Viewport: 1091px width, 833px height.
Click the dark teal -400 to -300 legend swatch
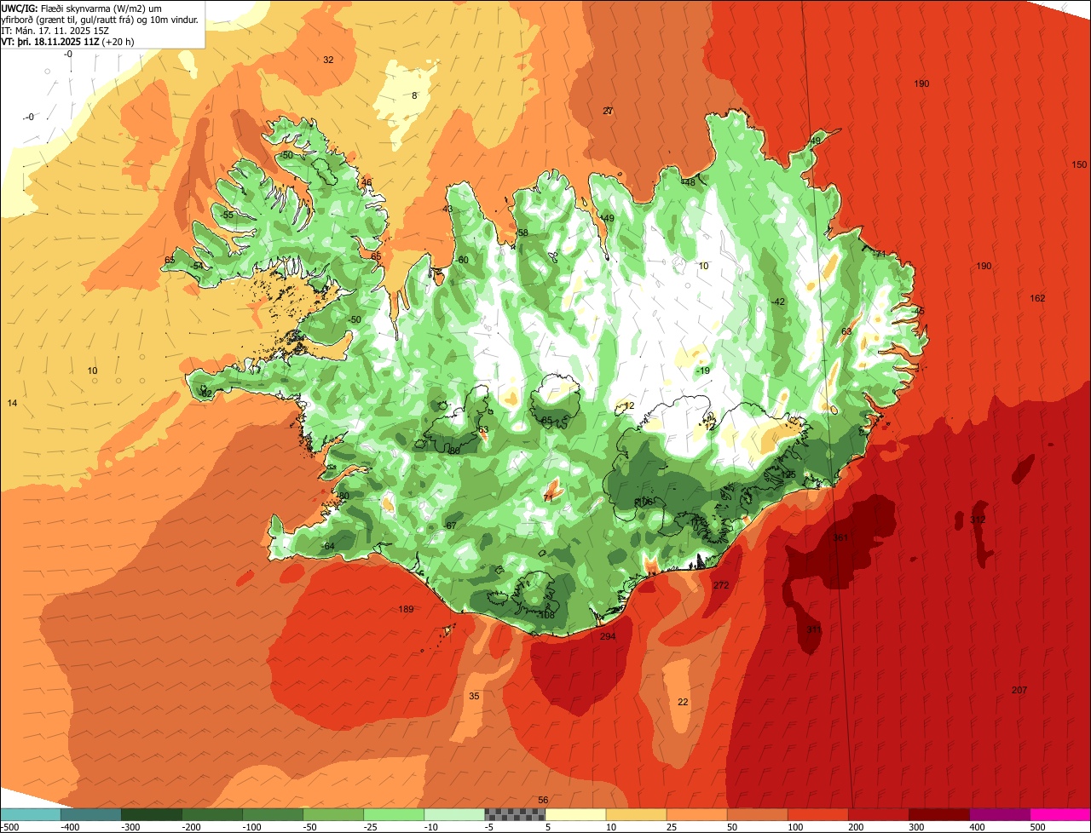coord(90,814)
